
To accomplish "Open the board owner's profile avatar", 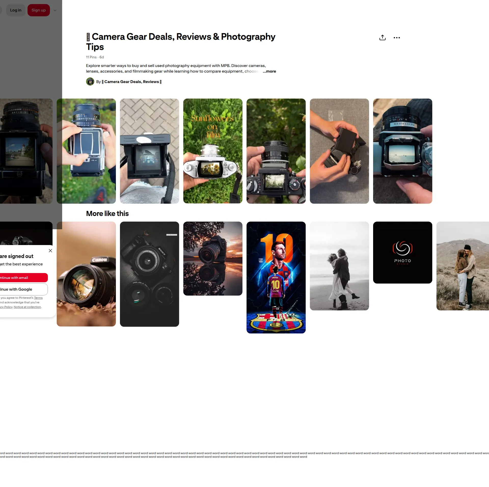I will click(90, 82).
